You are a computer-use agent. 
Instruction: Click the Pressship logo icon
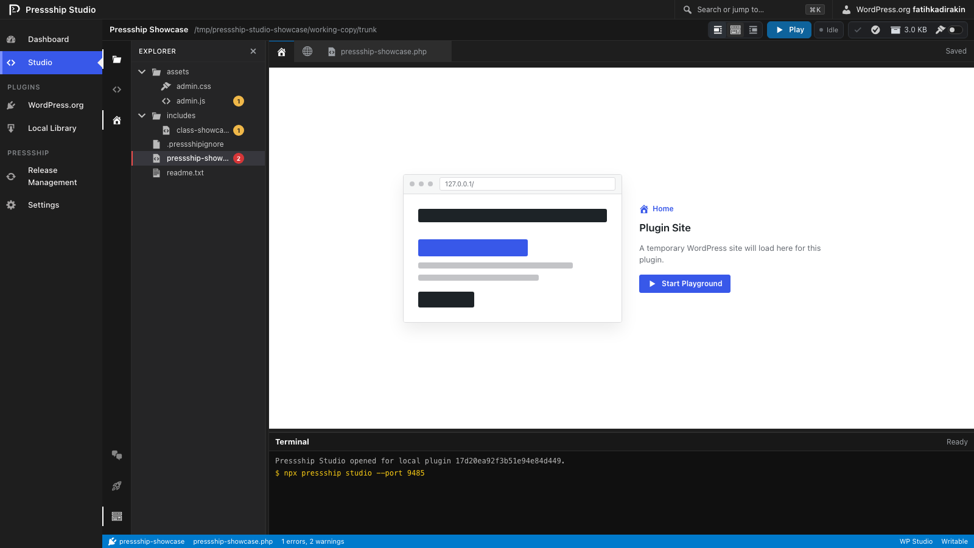15,9
